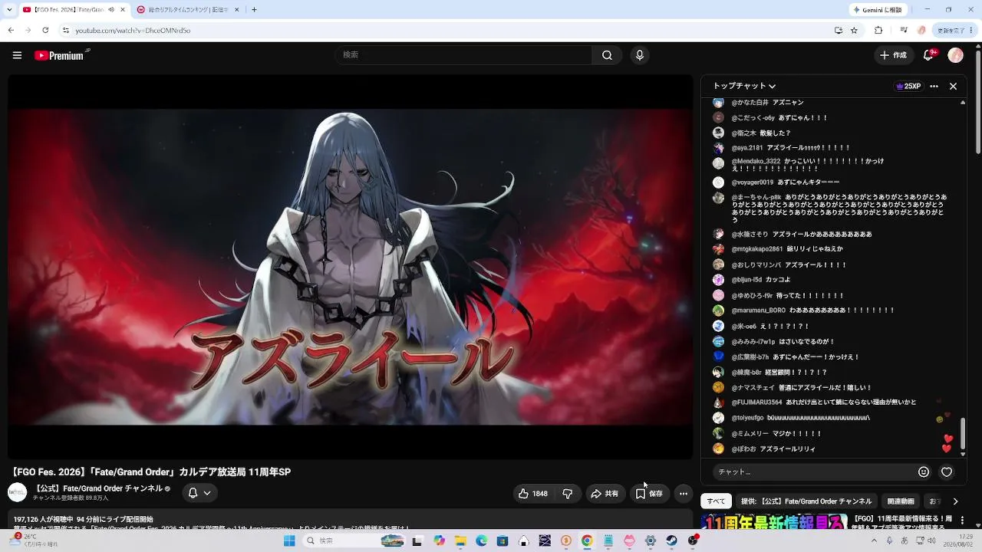This screenshot has height=552, width=982.
Task: Select the 関連動画 filter chip
Action: click(901, 501)
